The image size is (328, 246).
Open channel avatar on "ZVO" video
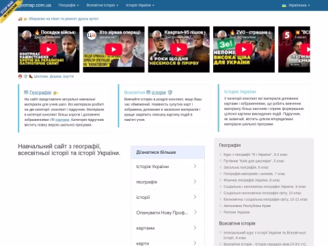coord(221,35)
